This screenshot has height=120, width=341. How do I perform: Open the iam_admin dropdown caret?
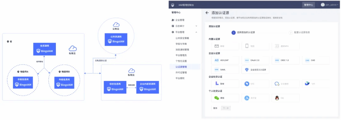tap(338, 5)
